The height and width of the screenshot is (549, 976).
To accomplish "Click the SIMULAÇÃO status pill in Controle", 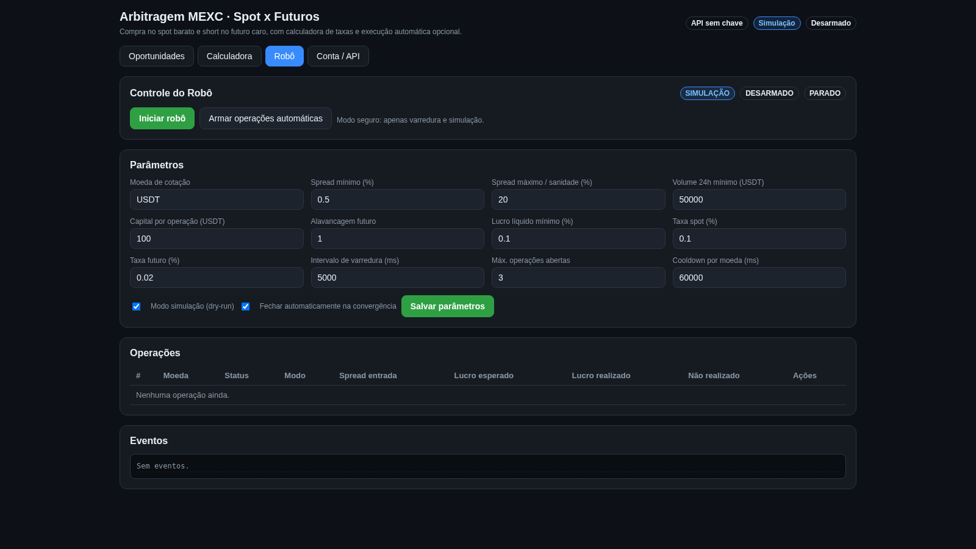I will (708, 93).
